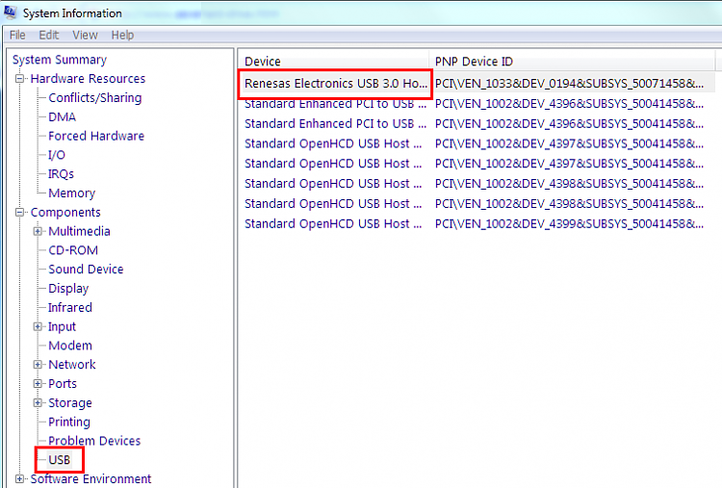Select Ports tree item
Screen dimensions: 722x488
(x=63, y=383)
